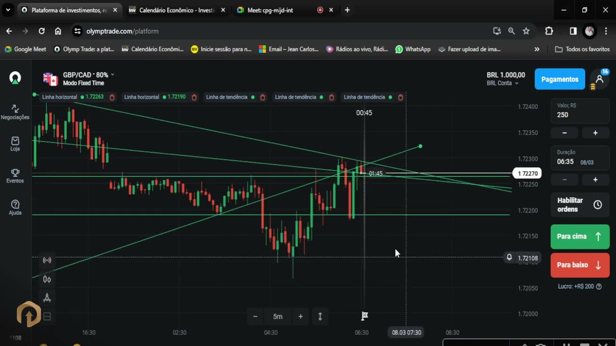The height and width of the screenshot is (346, 616).
Task: Click the red Para baixo button
Action: coord(580,265)
